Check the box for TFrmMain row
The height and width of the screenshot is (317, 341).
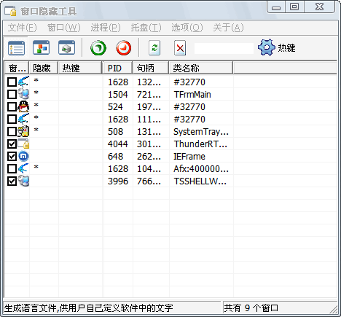[12, 94]
